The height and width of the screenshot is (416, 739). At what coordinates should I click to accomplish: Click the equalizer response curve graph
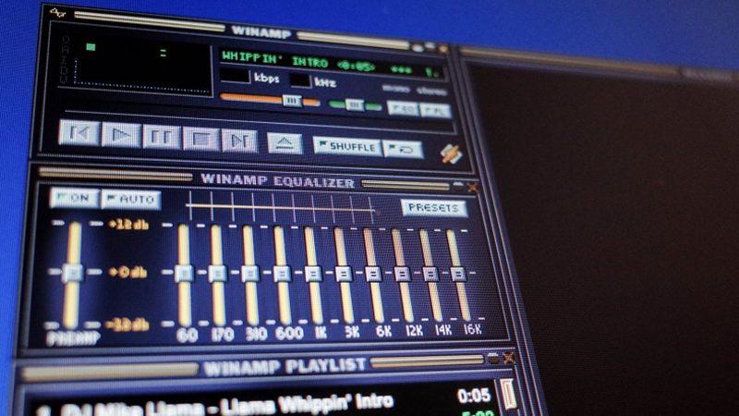click(282, 207)
